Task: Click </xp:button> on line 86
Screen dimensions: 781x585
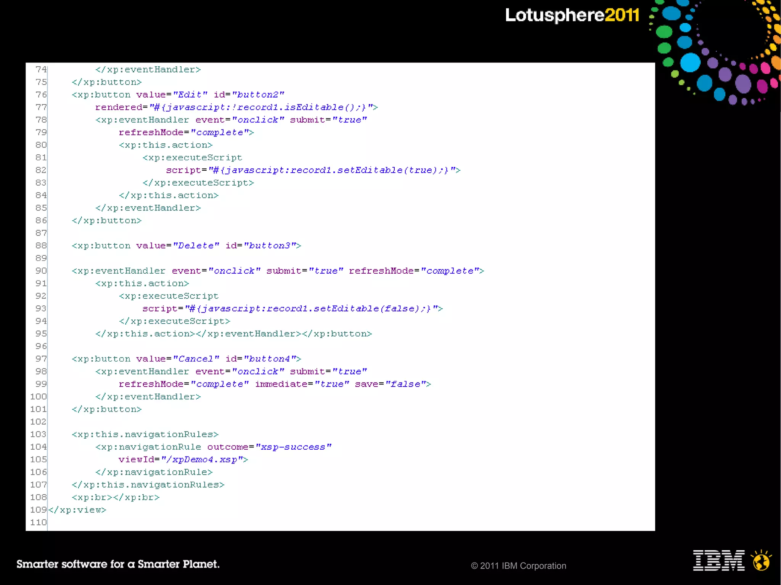Action: 106,220
